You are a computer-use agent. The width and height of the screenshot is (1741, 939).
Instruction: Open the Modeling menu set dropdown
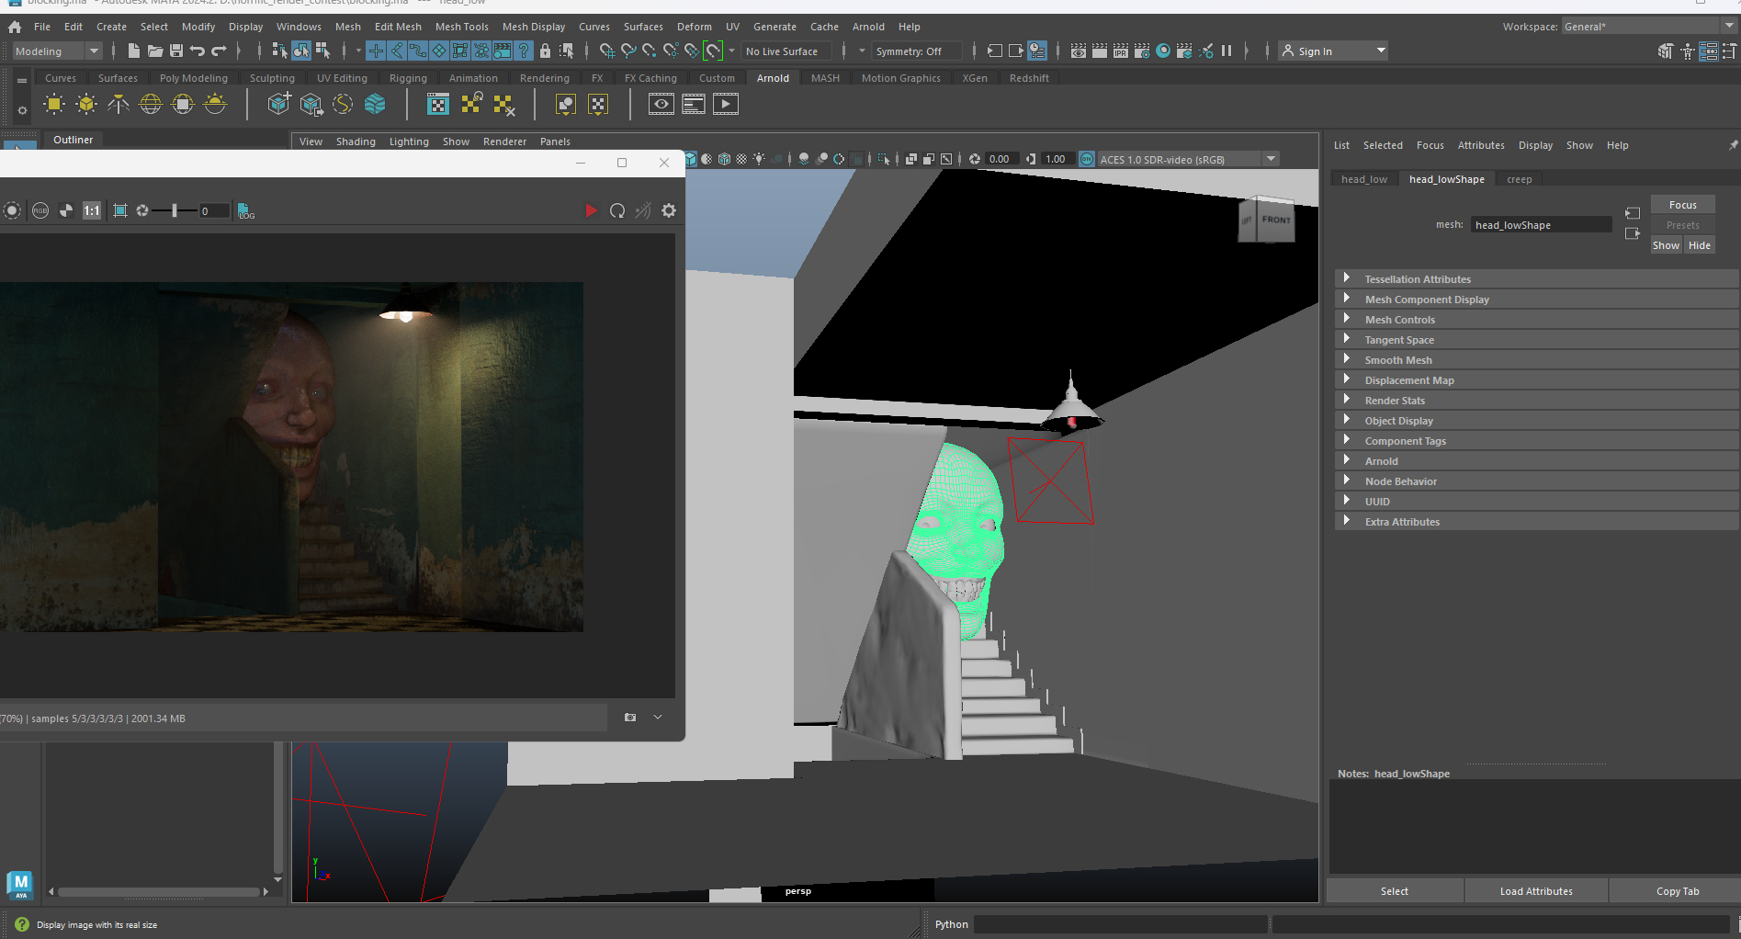click(57, 51)
